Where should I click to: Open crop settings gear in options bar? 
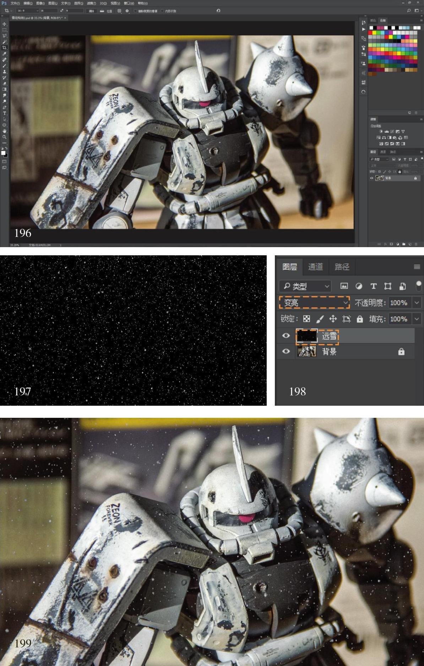pos(127,11)
